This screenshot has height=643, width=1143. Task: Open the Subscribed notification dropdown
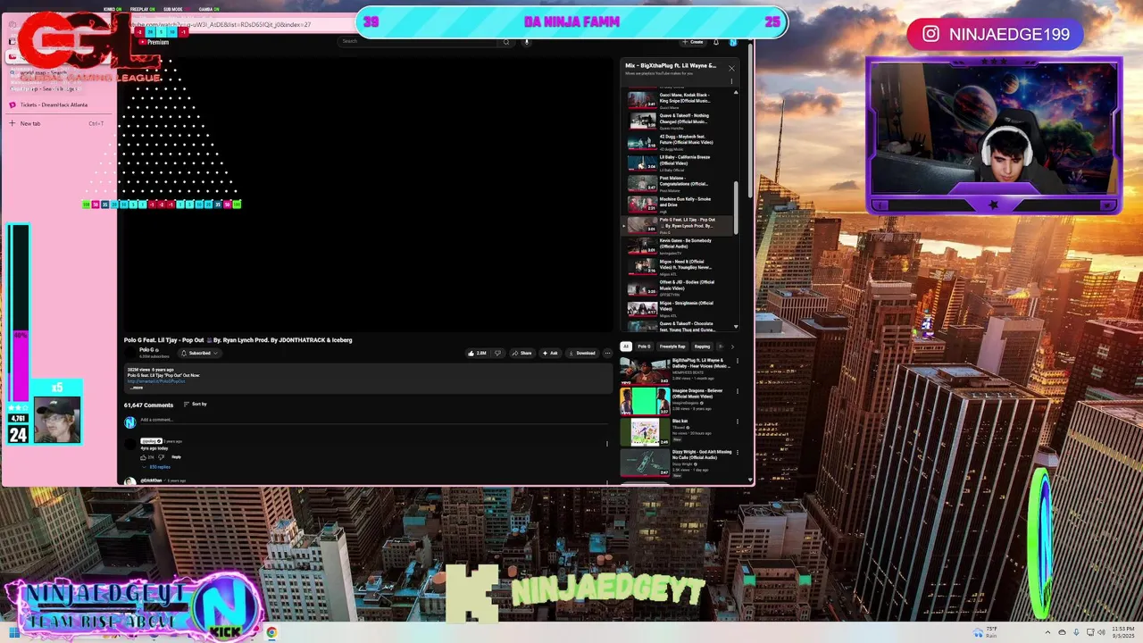tap(200, 353)
